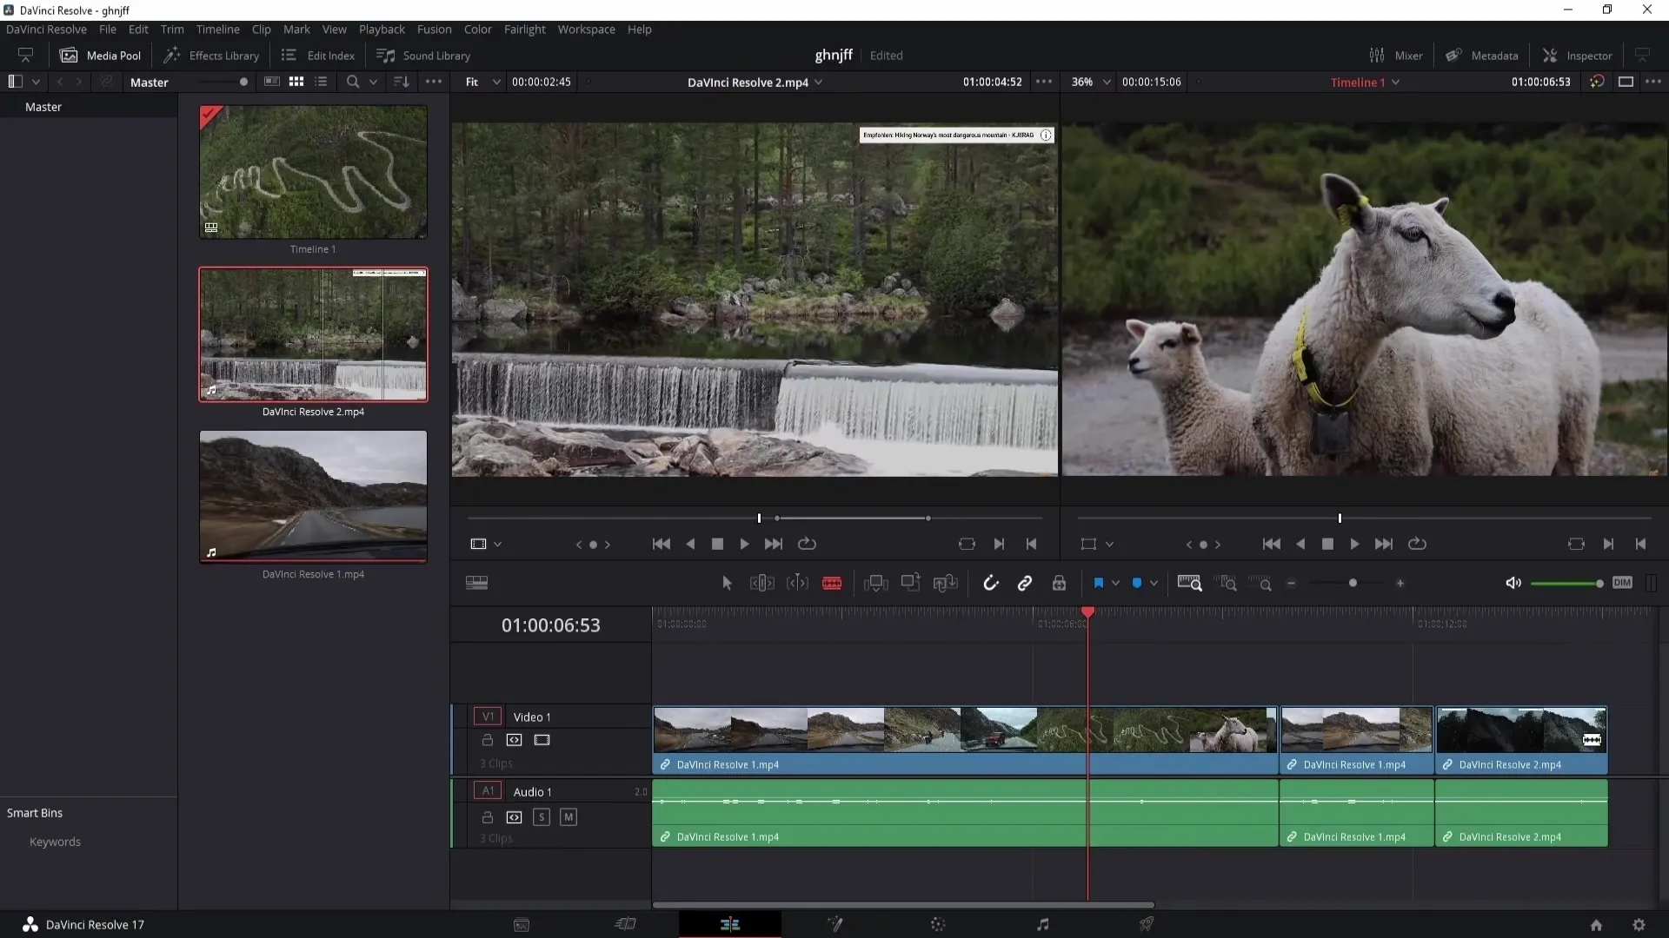Click the razor/cut tool icon
The image size is (1669, 938).
(834, 583)
